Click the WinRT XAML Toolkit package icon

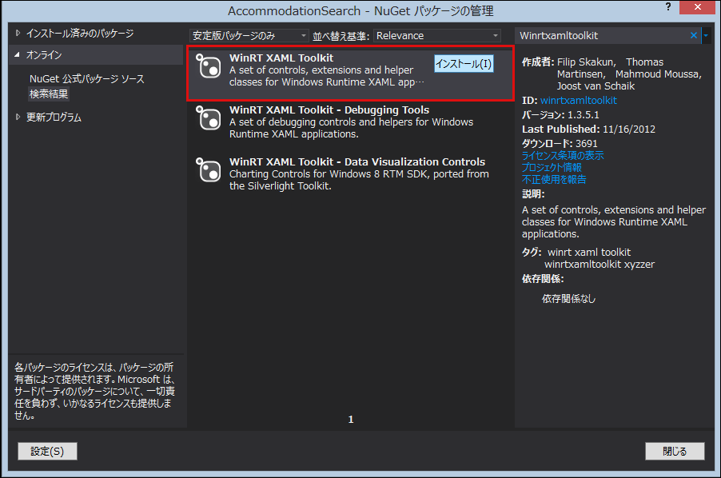[x=209, y=66]
